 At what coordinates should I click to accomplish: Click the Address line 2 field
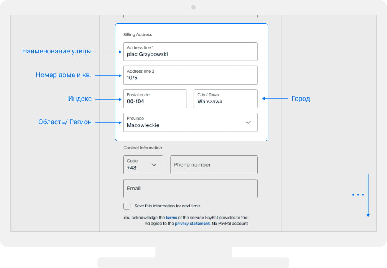(x=190, y=75)
